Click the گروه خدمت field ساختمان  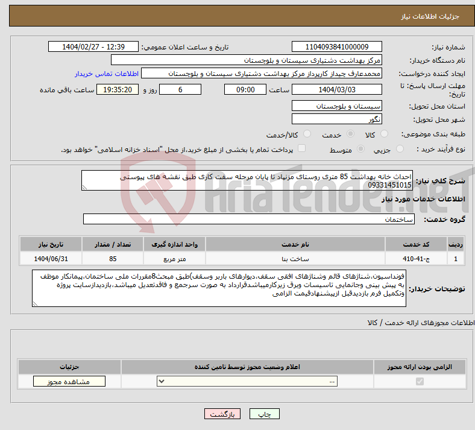tap(249, 219)
